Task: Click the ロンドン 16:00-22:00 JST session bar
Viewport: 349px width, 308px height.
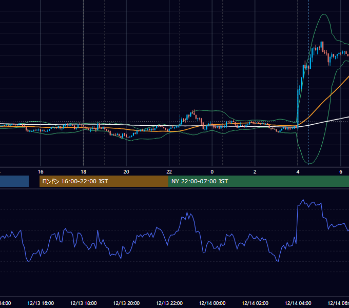Action: point(104,181)
